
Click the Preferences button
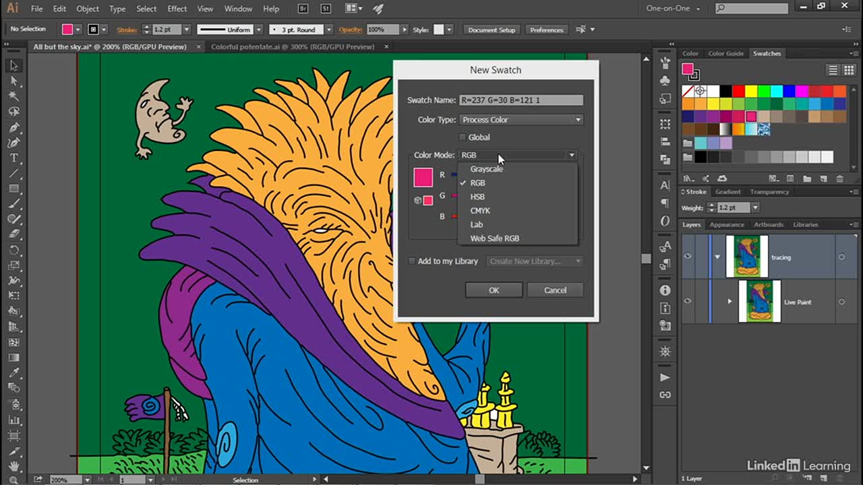546,30
